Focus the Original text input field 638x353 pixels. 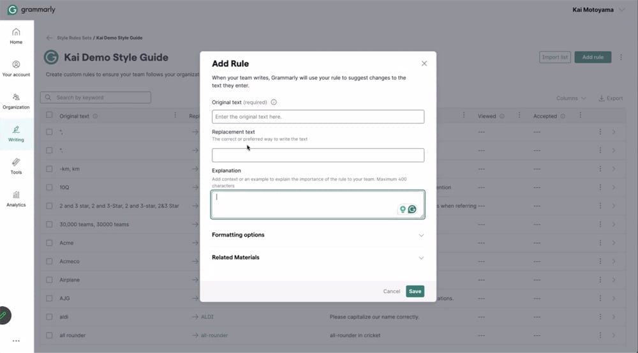pyautogui.click(x=318, y=117)
